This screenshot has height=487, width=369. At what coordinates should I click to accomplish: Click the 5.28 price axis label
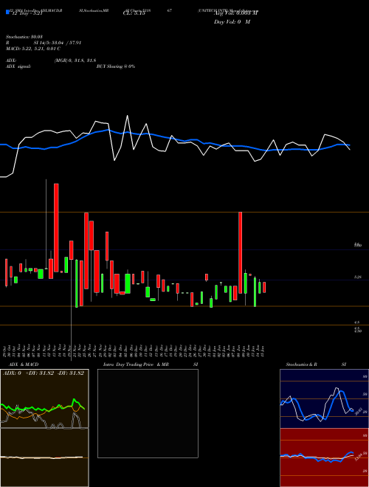(357, 277)
